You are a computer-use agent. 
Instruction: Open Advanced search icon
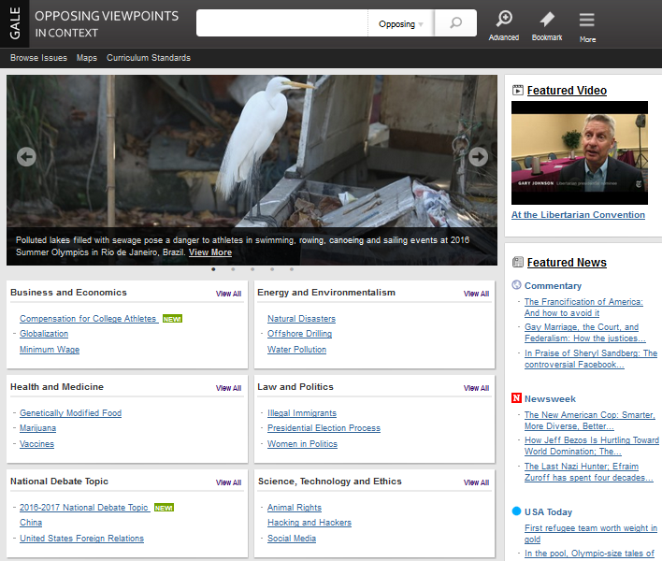tap(503, 21)
